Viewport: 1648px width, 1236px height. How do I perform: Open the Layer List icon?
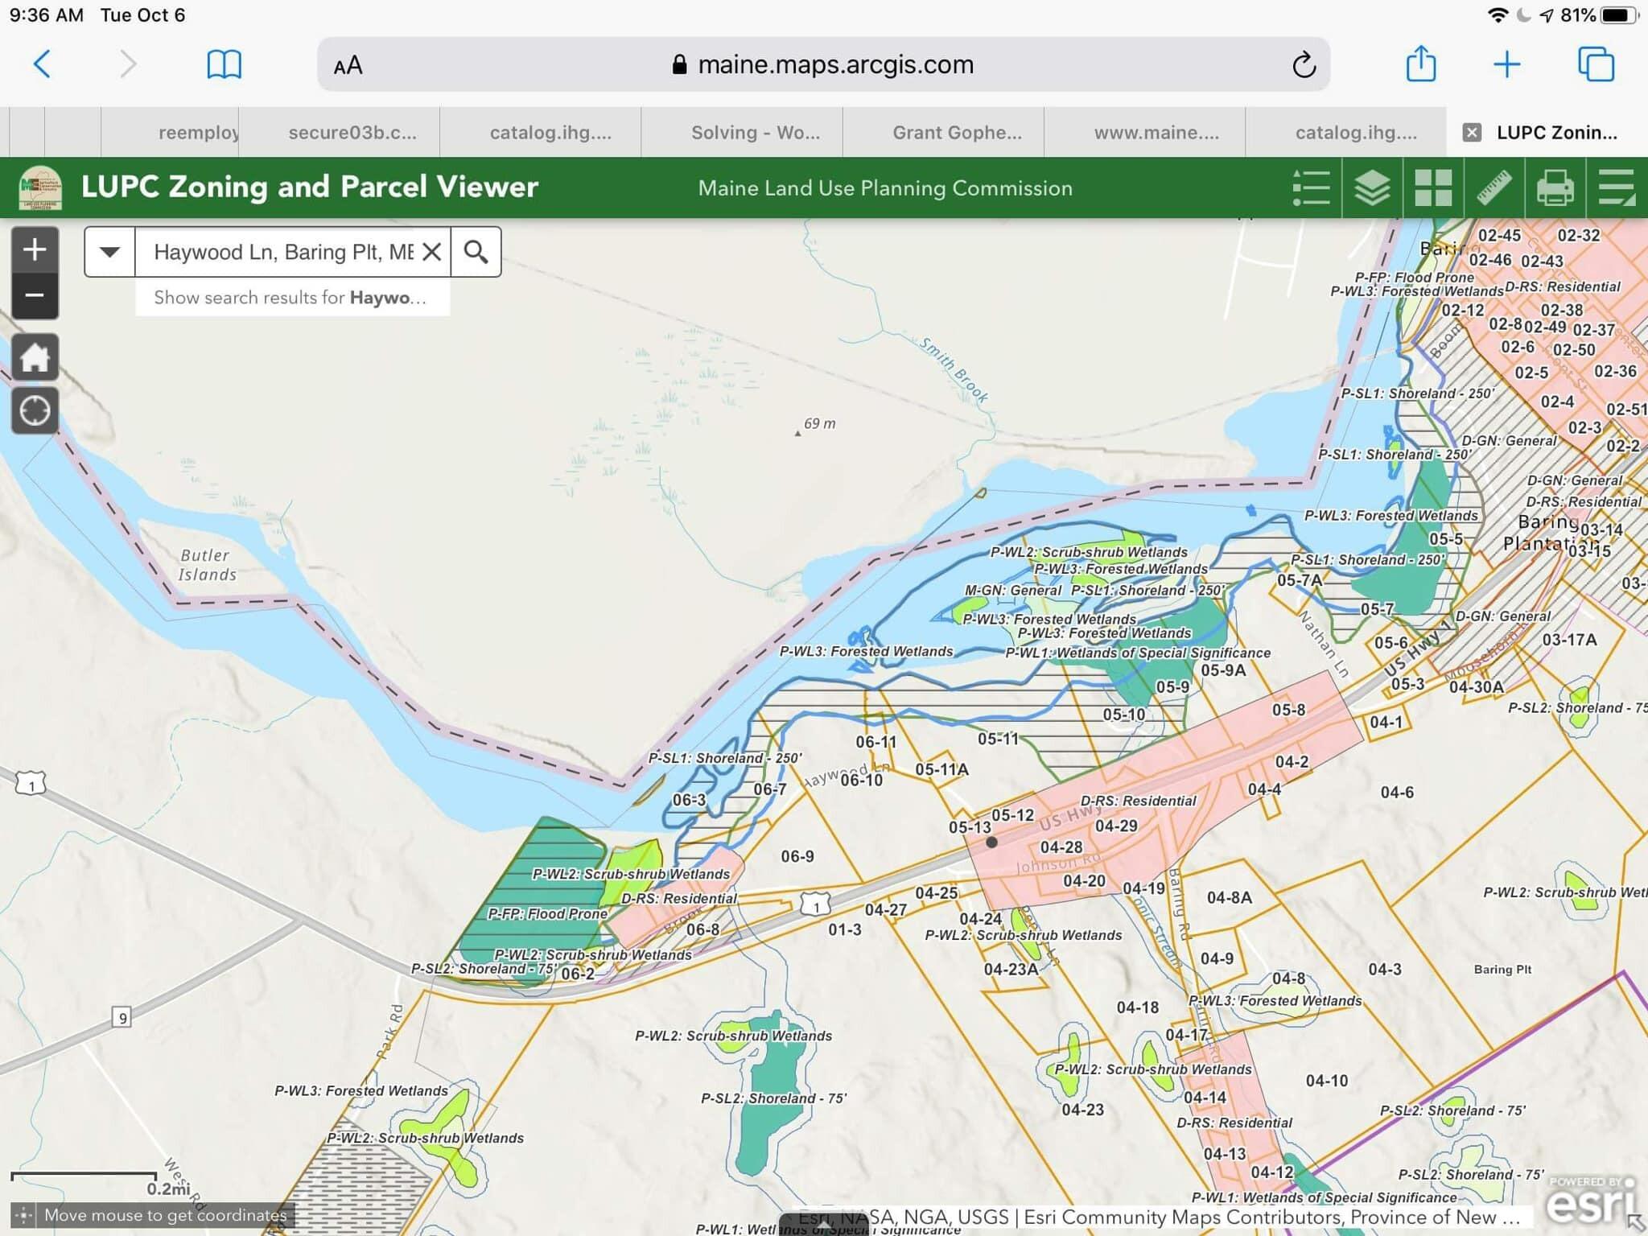click(1372, 187)
